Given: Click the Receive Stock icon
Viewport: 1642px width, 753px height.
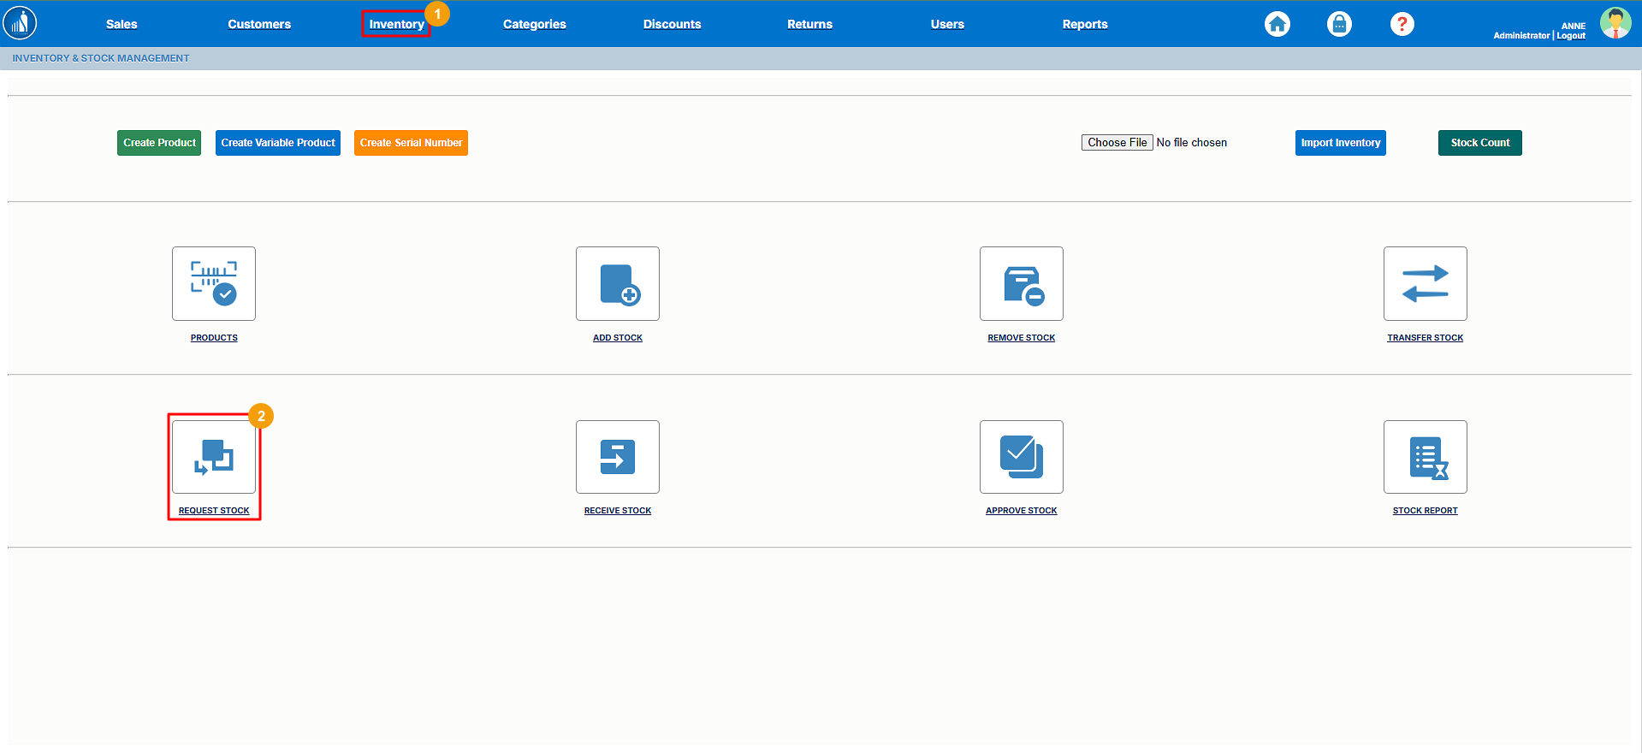Looking at the screenshot, I should tap(617, 457).
